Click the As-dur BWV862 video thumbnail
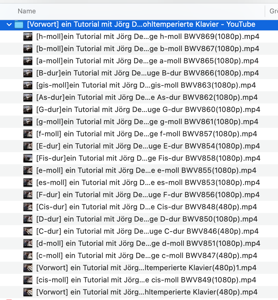The height and width of the screenshot is (300, 278). tap(28, 97)
